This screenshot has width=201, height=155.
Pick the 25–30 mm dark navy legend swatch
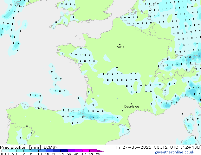click(64, 151)
